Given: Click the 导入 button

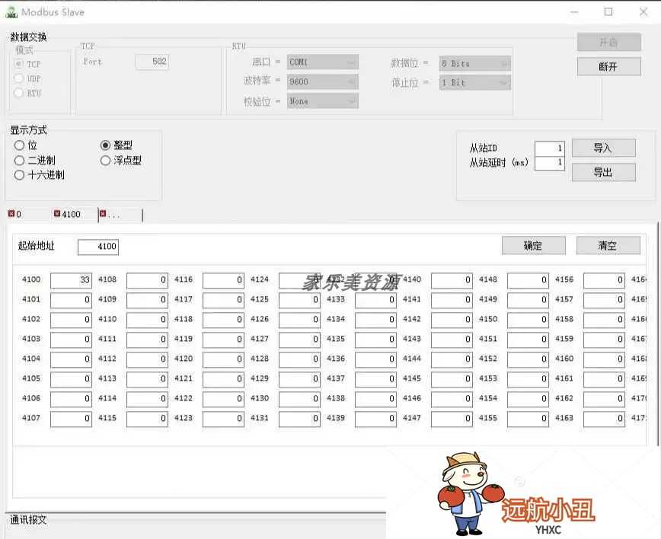Looking at the screenshot, I should 603,148.
